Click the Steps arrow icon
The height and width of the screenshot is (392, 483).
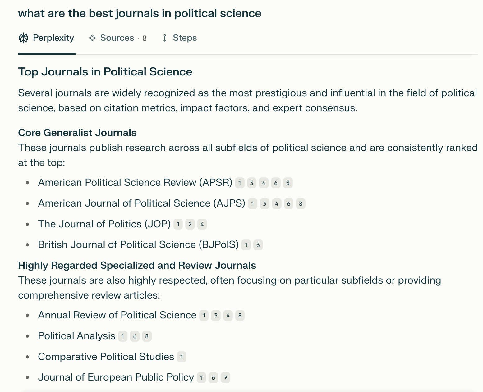pyautogui.click(x=165, y=38)
